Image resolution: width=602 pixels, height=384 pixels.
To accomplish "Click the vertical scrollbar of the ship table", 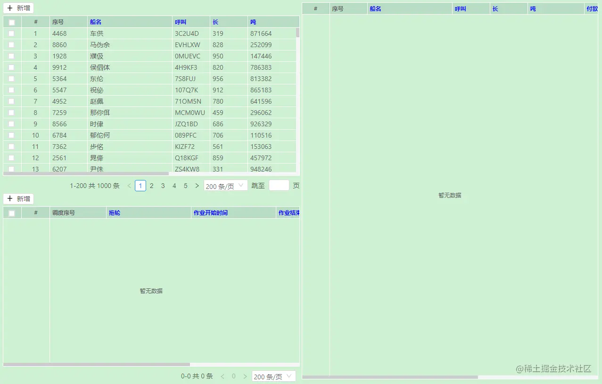I will (297, 33).
